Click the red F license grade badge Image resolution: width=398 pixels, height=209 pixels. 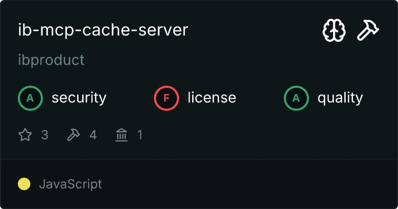coord(167,98)
